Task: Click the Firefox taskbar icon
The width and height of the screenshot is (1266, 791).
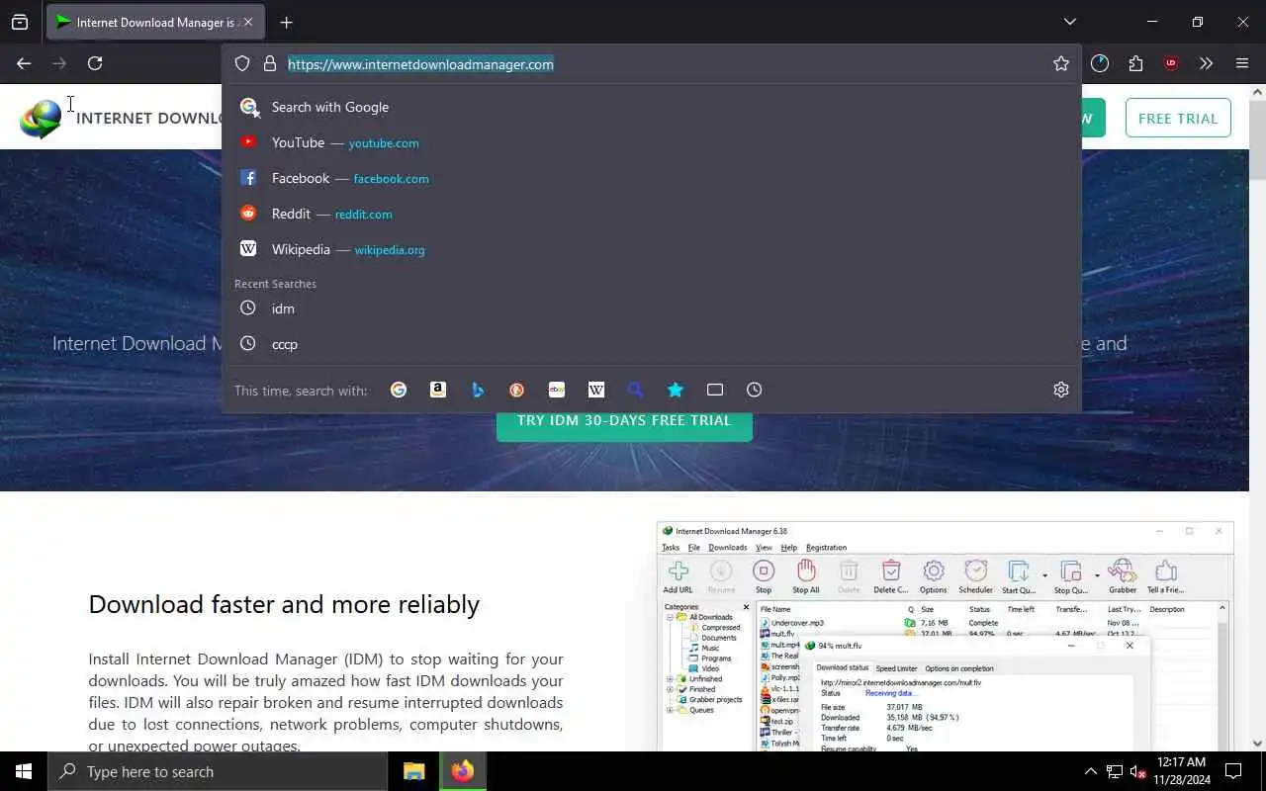Action: pyautogui.click(x=463, y=771)
